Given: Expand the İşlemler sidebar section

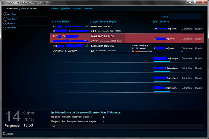Looking at the screenshot, I should tap(5, 19).
